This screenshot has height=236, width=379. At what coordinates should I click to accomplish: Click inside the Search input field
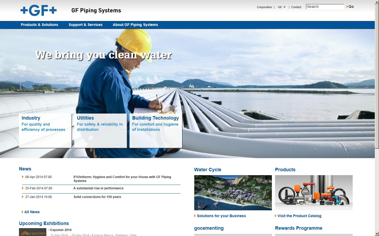[x=325, y=6]
